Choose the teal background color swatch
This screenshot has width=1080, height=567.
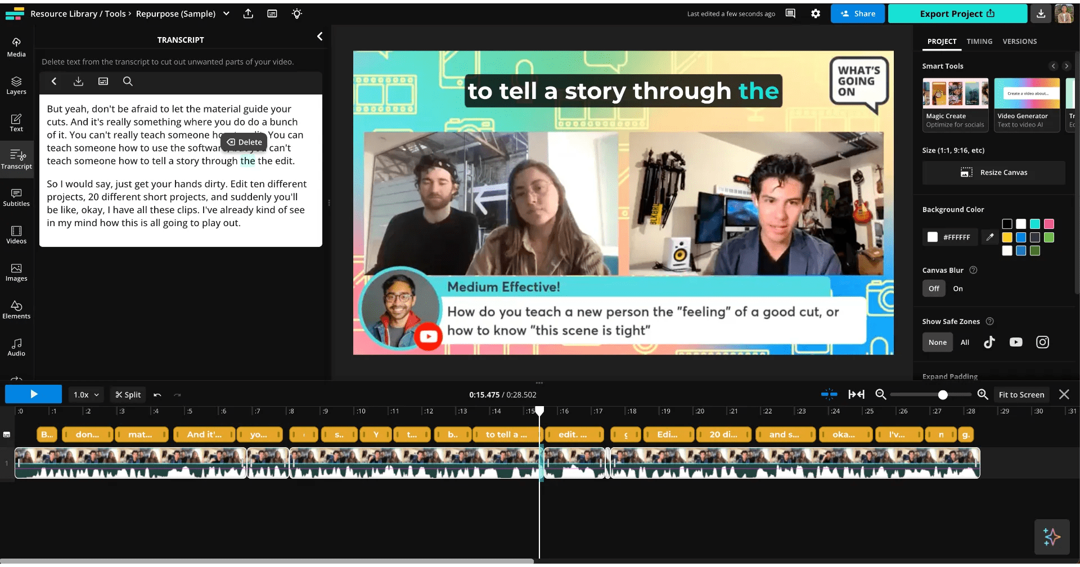click(1035, 224)
